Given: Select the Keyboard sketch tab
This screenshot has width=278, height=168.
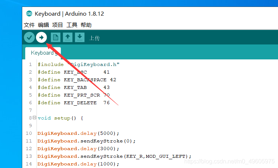Looking at the screenshot, I should coord(43,53).
